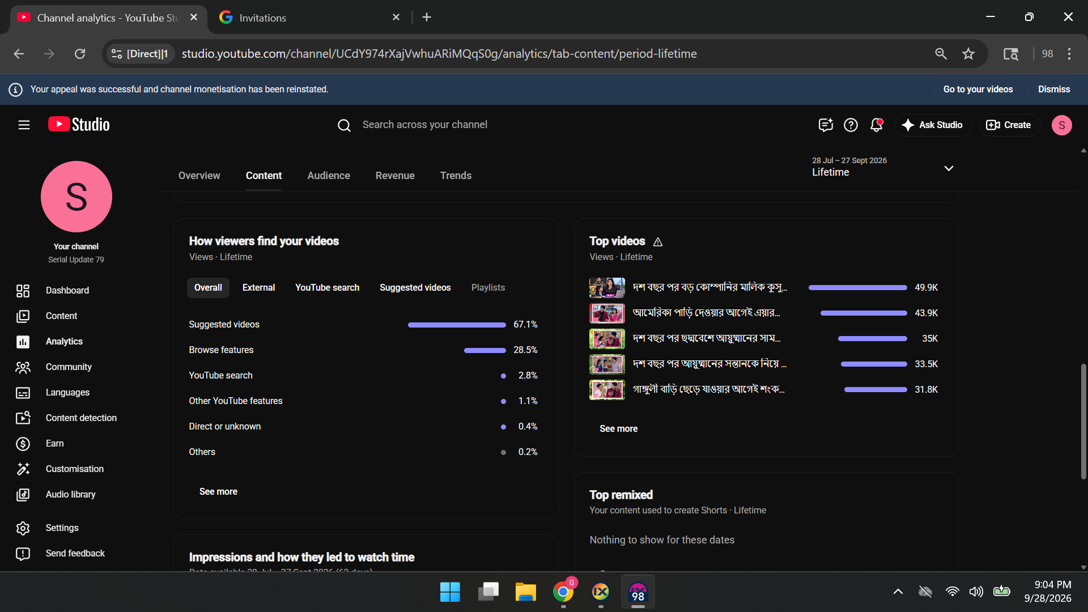This screenshot has height=612, width=1088.
Task: Switch to the Revenue tab
Action: (x=395, y=176)
